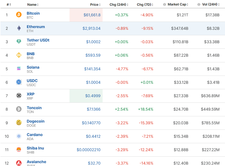Click the Shiba Inu logo
Viewport: 225px width, 166px height.
(x=19, y=150)
